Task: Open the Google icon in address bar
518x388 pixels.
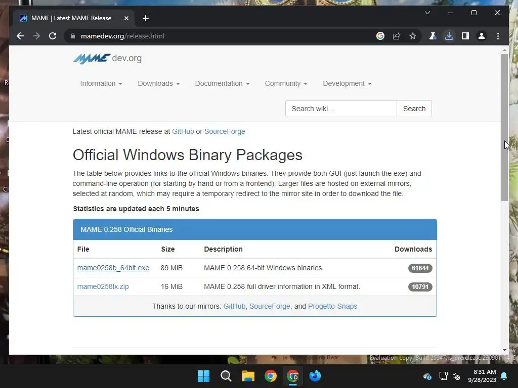Action: click(380, 36)
